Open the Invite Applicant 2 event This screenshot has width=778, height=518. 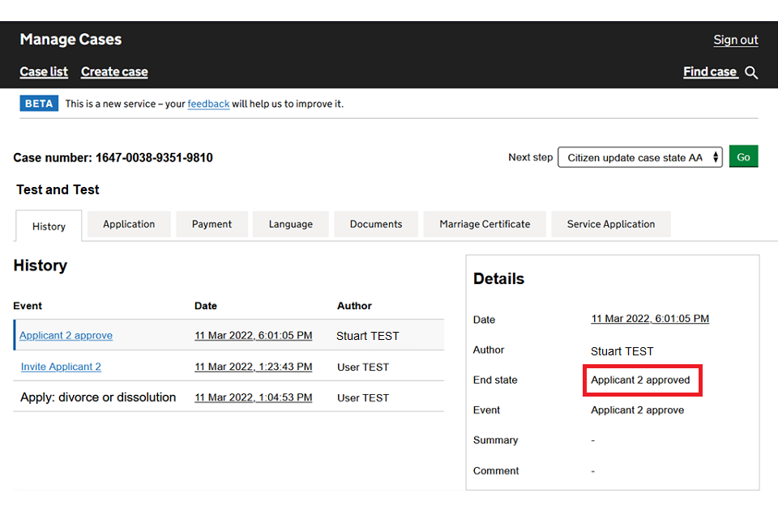(61, 367)
